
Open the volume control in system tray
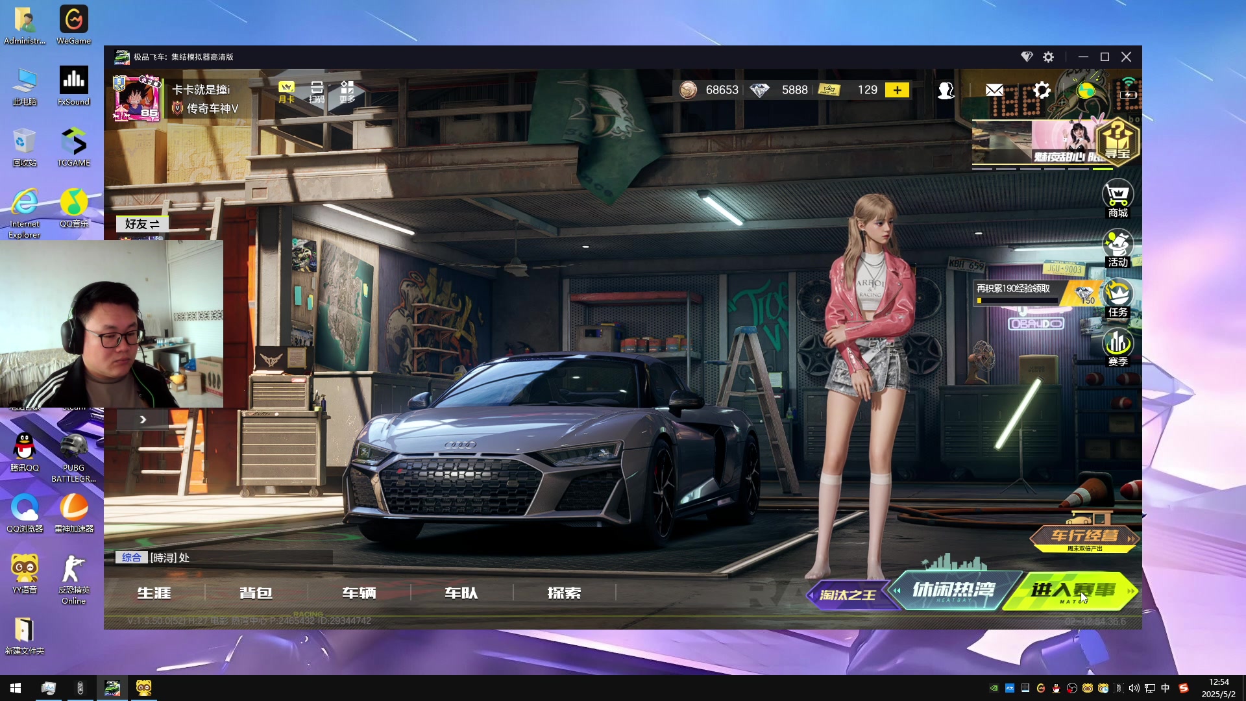[x=1134, y=688]
